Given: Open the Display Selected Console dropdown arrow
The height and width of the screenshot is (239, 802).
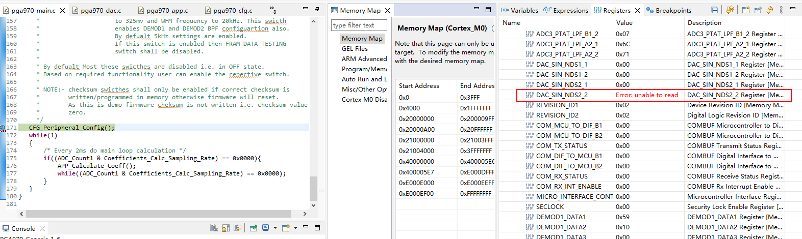Looking at the screenshot, I should 275,228.
